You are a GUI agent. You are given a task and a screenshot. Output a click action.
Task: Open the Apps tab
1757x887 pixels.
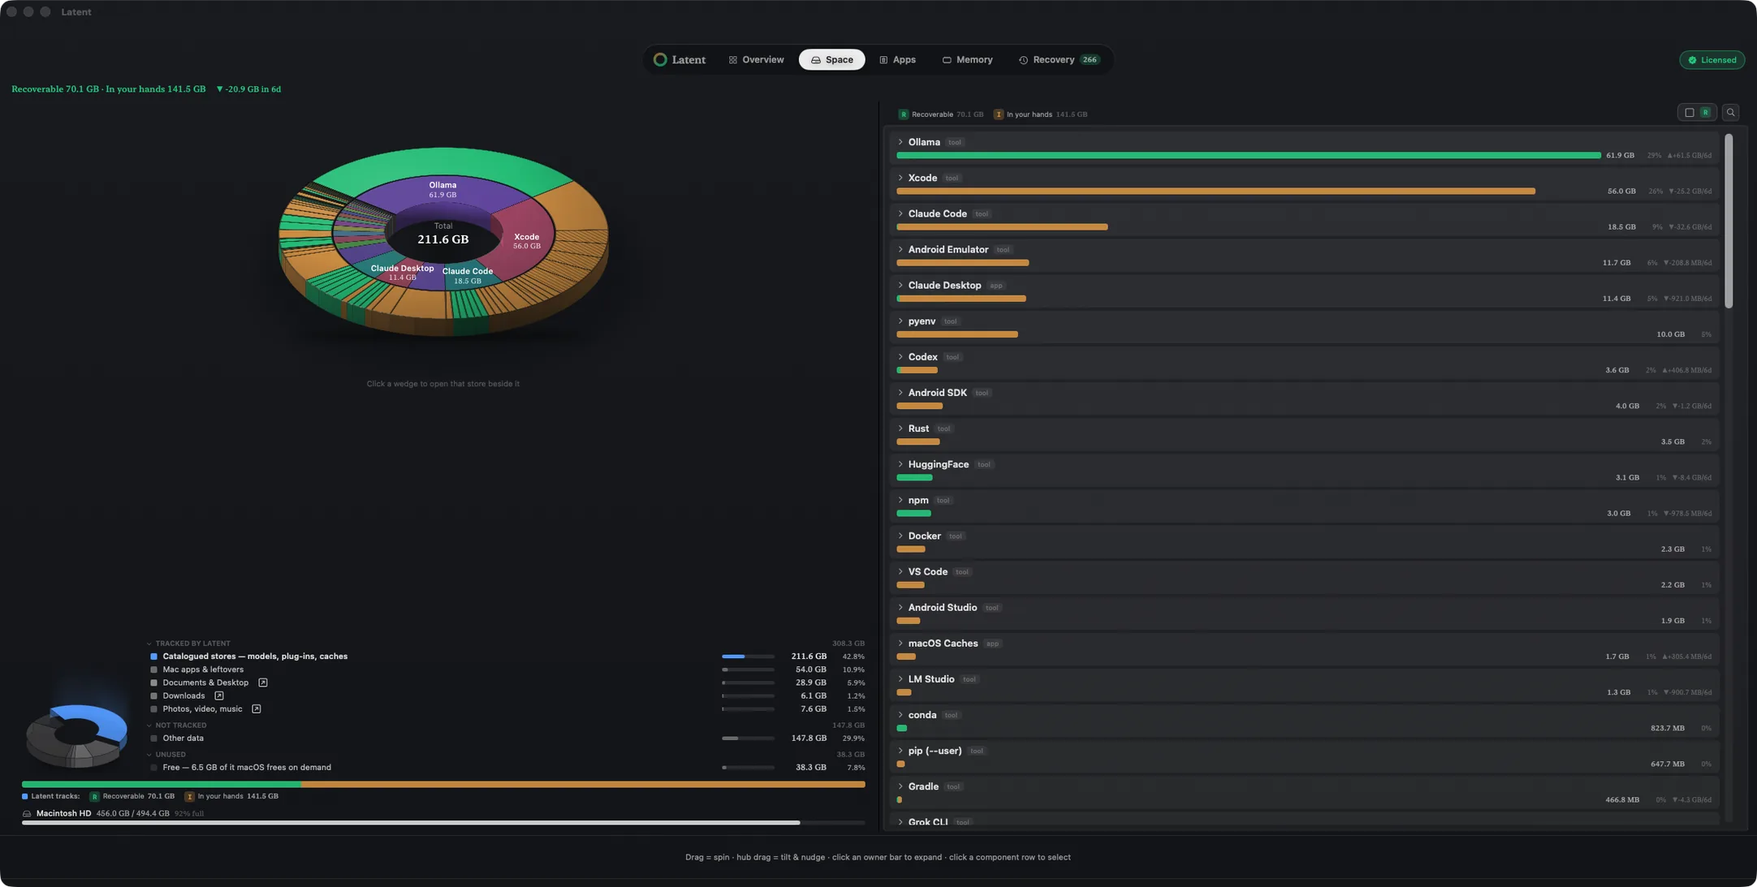coord(897,60)
